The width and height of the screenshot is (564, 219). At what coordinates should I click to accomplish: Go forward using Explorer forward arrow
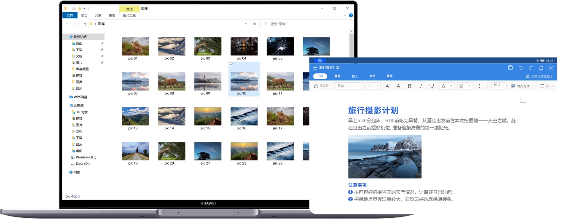coord(74,24)
